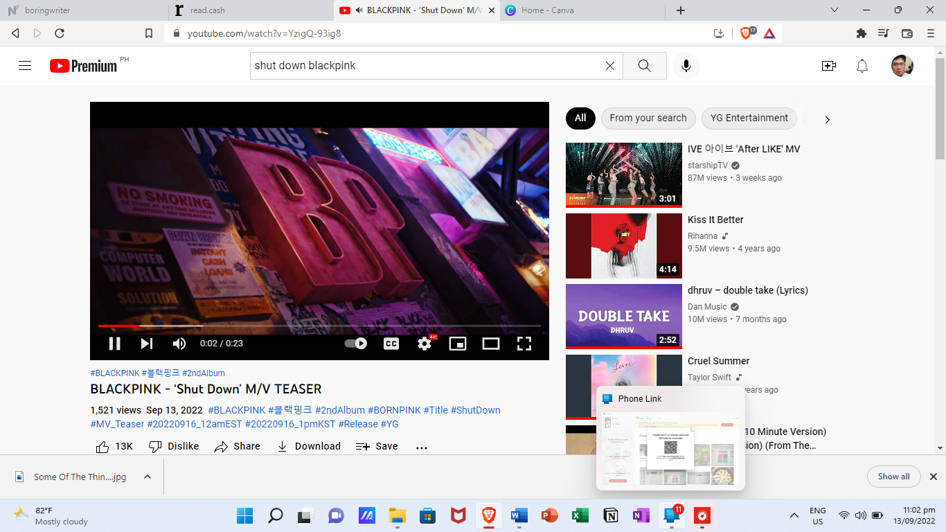Viewport: 946px width, 532px height.
Task: Click #2ndAlbum hashtag above title
Action: tap(204, 373)
